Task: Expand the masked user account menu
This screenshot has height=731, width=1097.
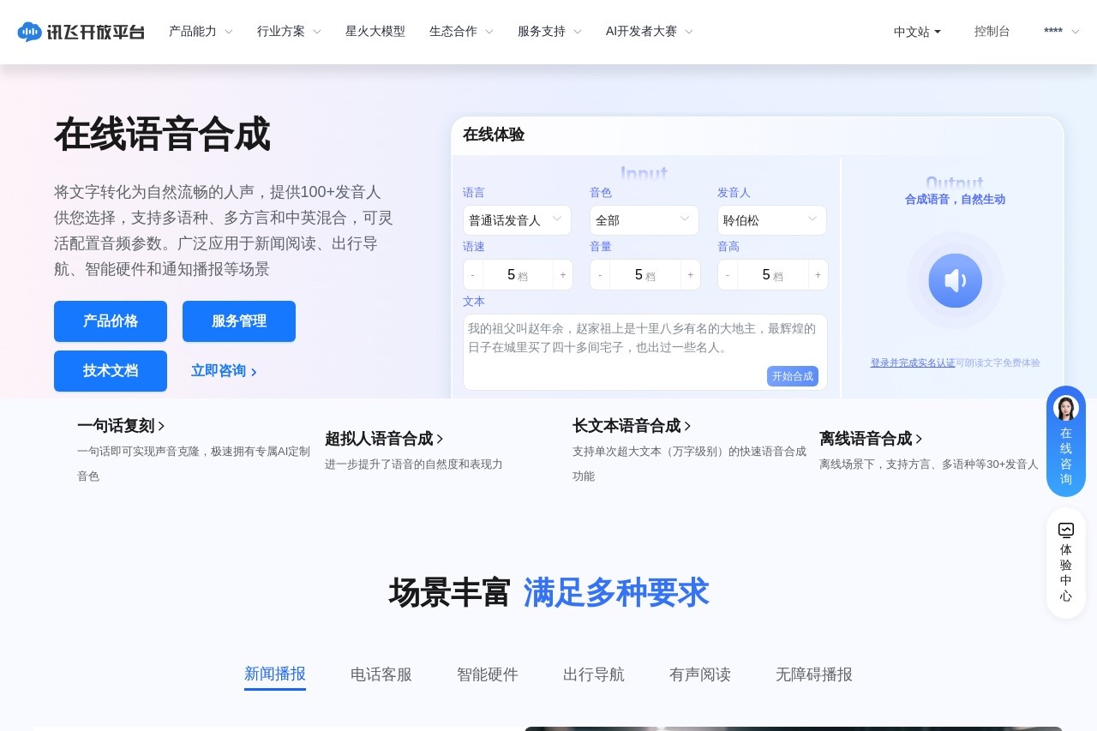Action: [1061, 32]
